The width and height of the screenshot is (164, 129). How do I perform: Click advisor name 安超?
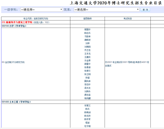87,78
